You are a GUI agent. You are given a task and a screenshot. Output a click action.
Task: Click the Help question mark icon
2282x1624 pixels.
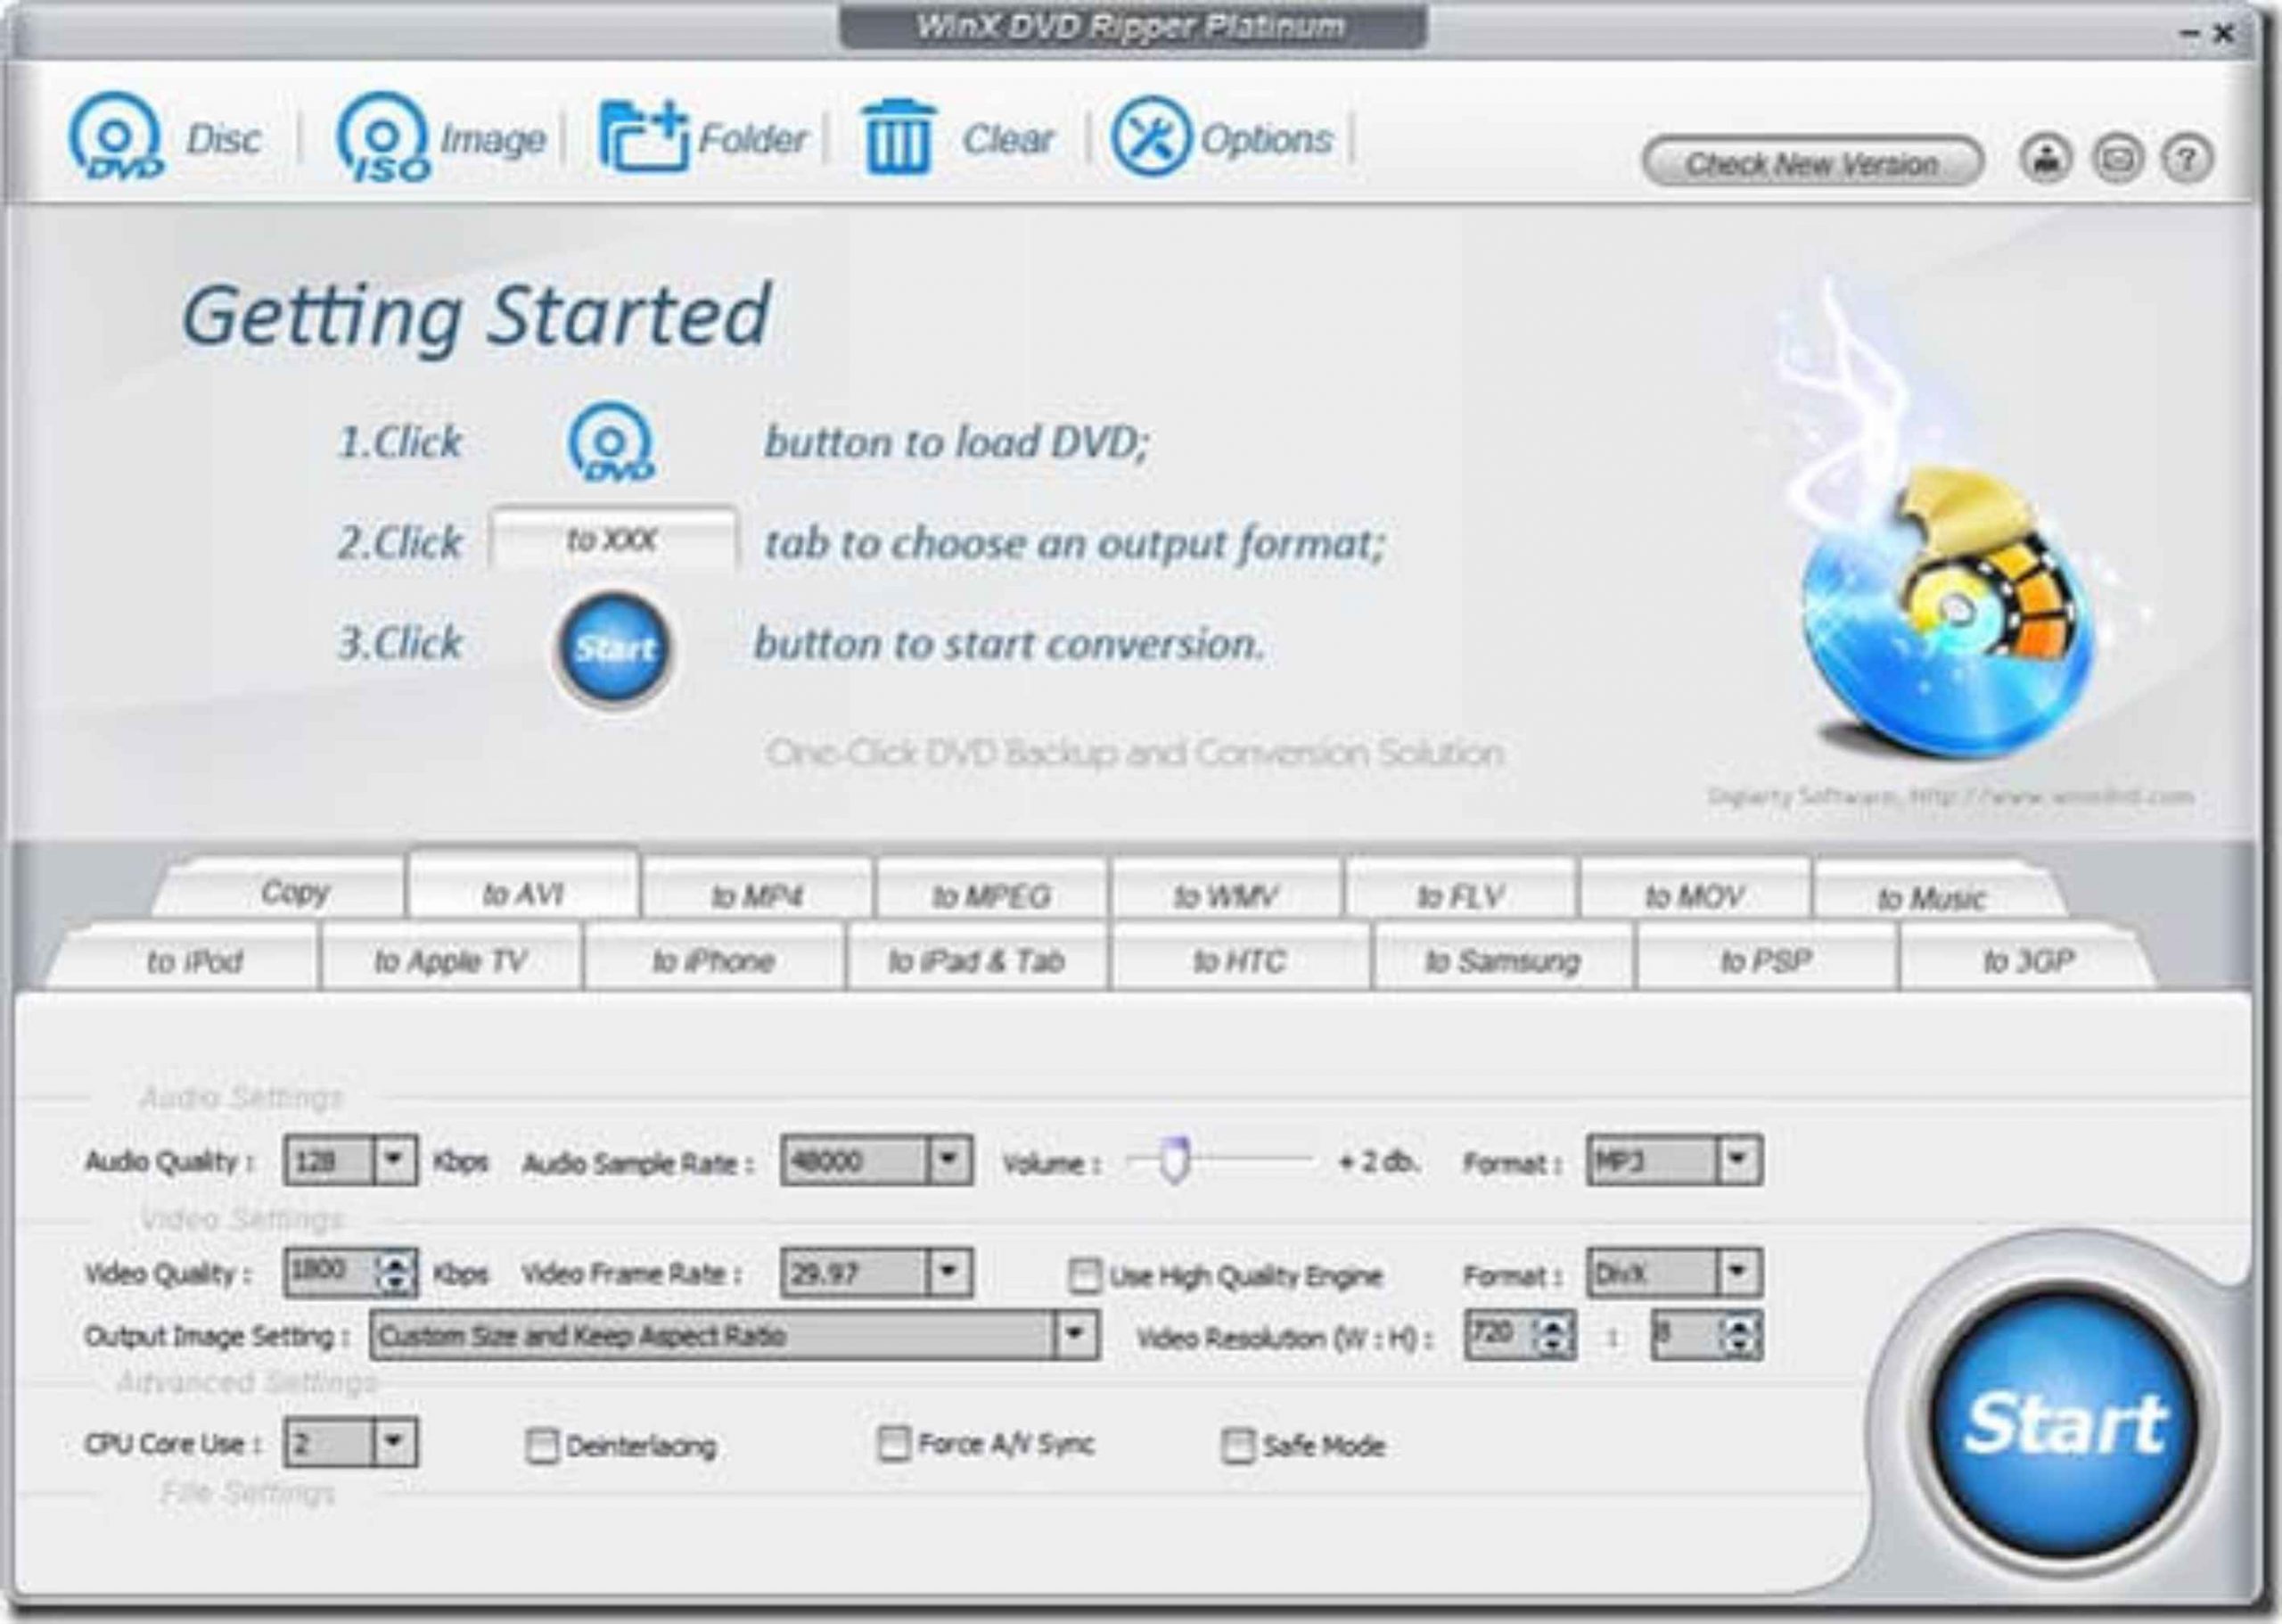point(2187,155)
